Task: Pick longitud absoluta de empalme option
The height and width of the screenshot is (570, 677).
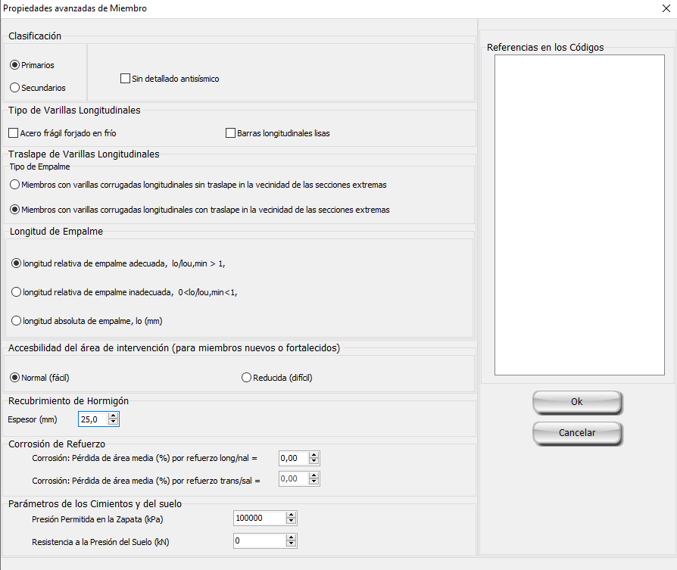Action: click(17, 321)
